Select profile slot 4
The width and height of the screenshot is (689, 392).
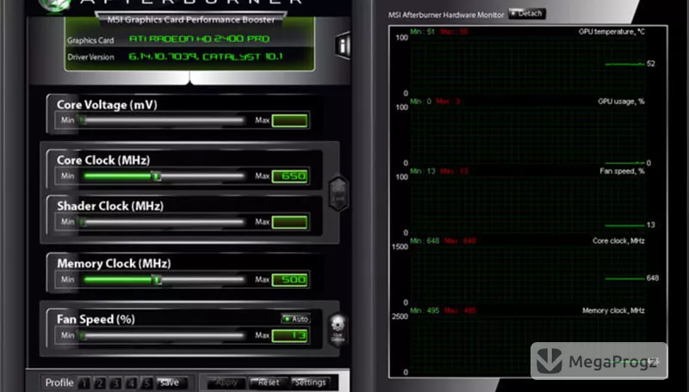coord(131,383)
